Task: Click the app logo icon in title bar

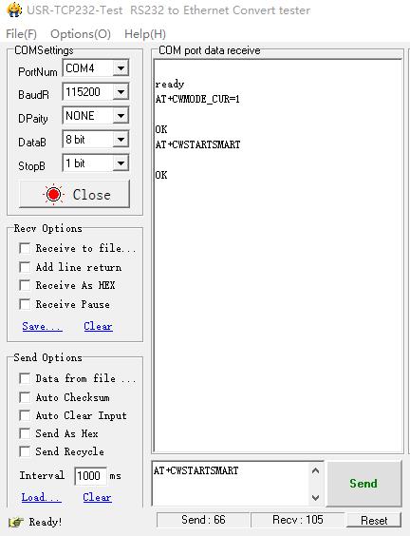Action: click(14, 10)
